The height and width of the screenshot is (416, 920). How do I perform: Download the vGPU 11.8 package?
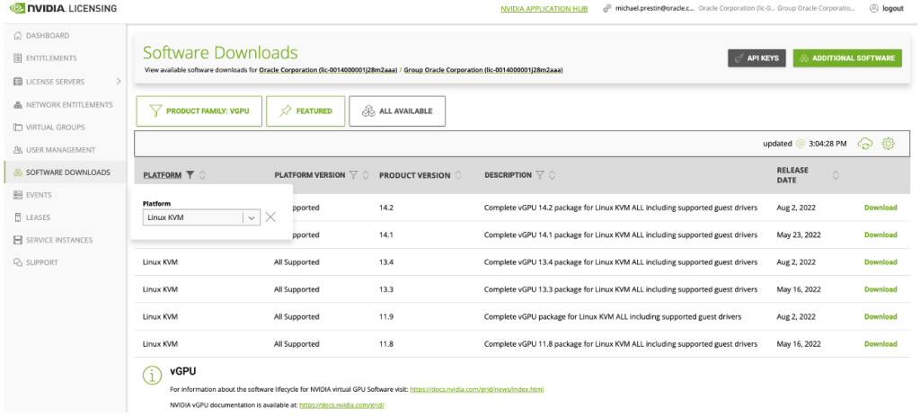pos(880,344)
